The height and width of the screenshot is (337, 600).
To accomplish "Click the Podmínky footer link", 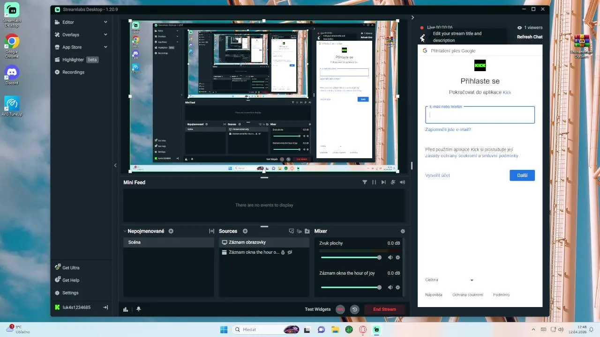I will pos(502,295).
